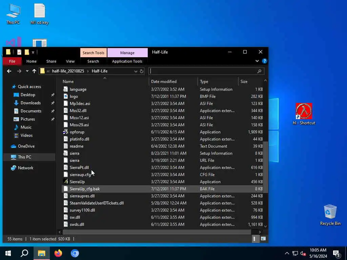The width and height of the screenshot is (347, 260).
Task: Refresh the current folder view
Action: point(142,71)
